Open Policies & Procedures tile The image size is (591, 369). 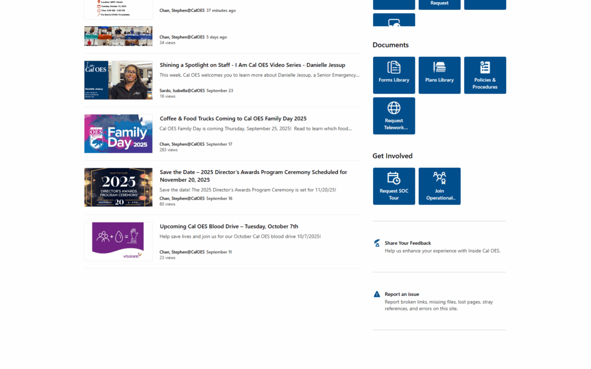pos(485,75)
